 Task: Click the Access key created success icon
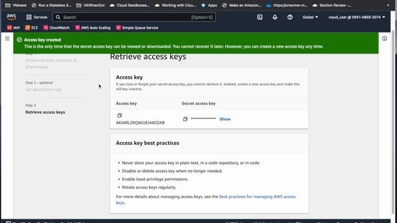tap(19, 40)
